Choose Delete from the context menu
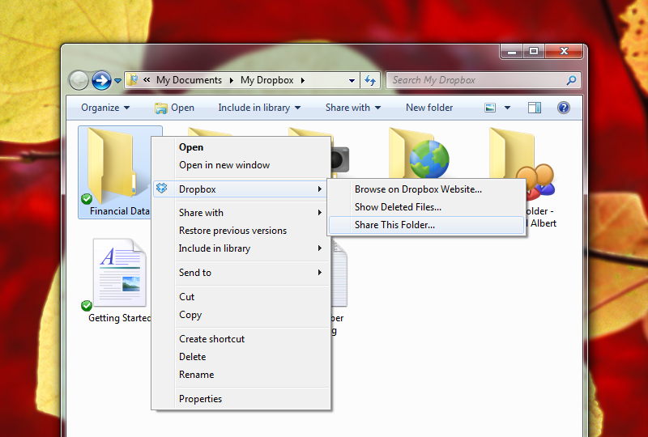This screenshot has height=437, width=648. (241, 357)
